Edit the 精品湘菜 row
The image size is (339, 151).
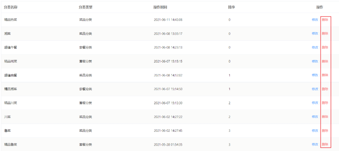tap(315, 89)
